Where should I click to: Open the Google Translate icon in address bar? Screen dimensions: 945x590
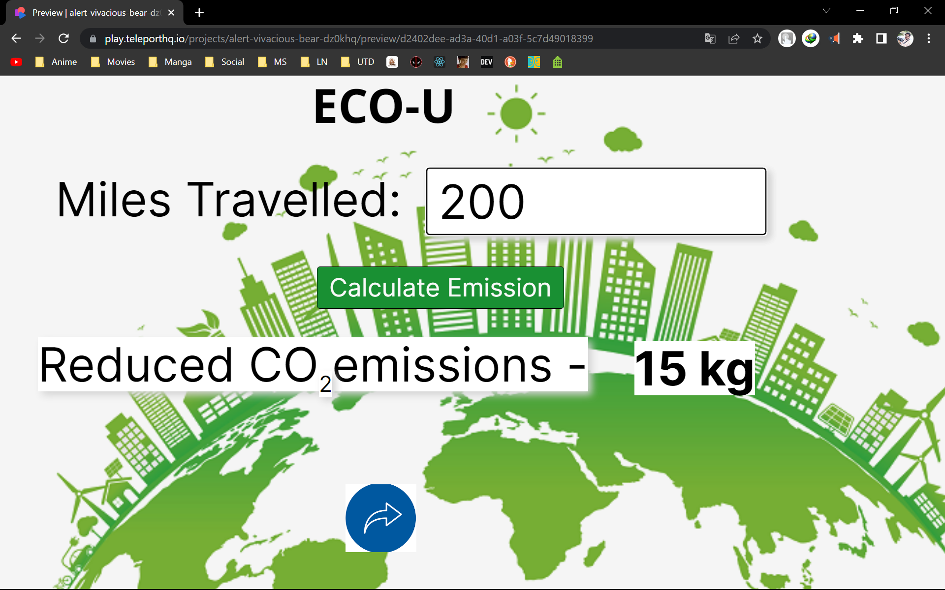[x=710, y=38]
